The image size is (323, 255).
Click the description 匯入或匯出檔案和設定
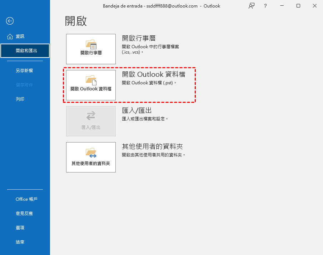pos(145,119)
